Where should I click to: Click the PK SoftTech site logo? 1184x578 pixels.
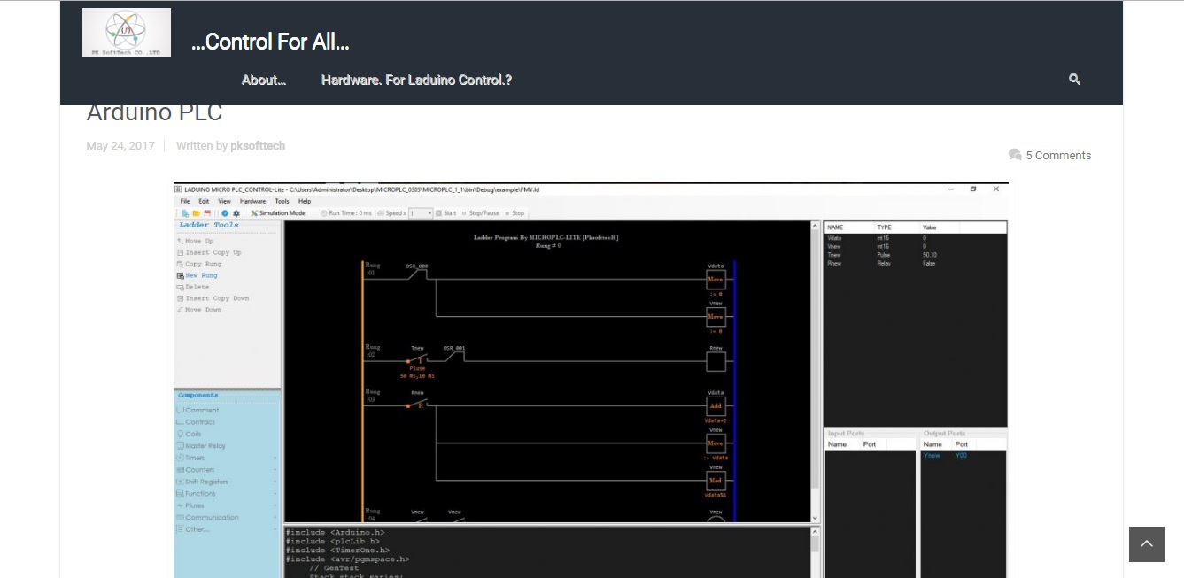click(x=127, y=33)
